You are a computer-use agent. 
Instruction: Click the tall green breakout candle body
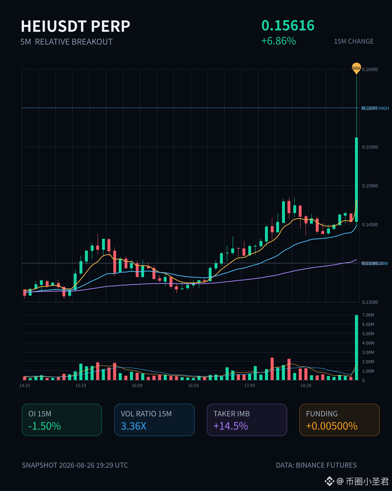pyautogui.click(x=356, y=180)
